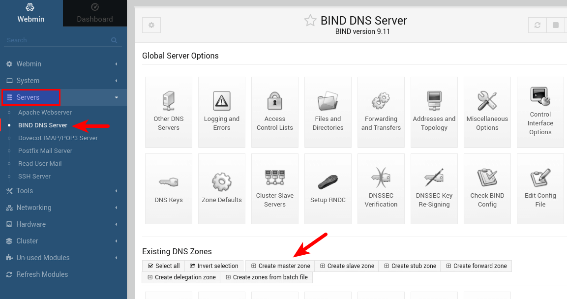Select Postfix Mail Server in sidebar
567x299 pixels.
point(45,151)
